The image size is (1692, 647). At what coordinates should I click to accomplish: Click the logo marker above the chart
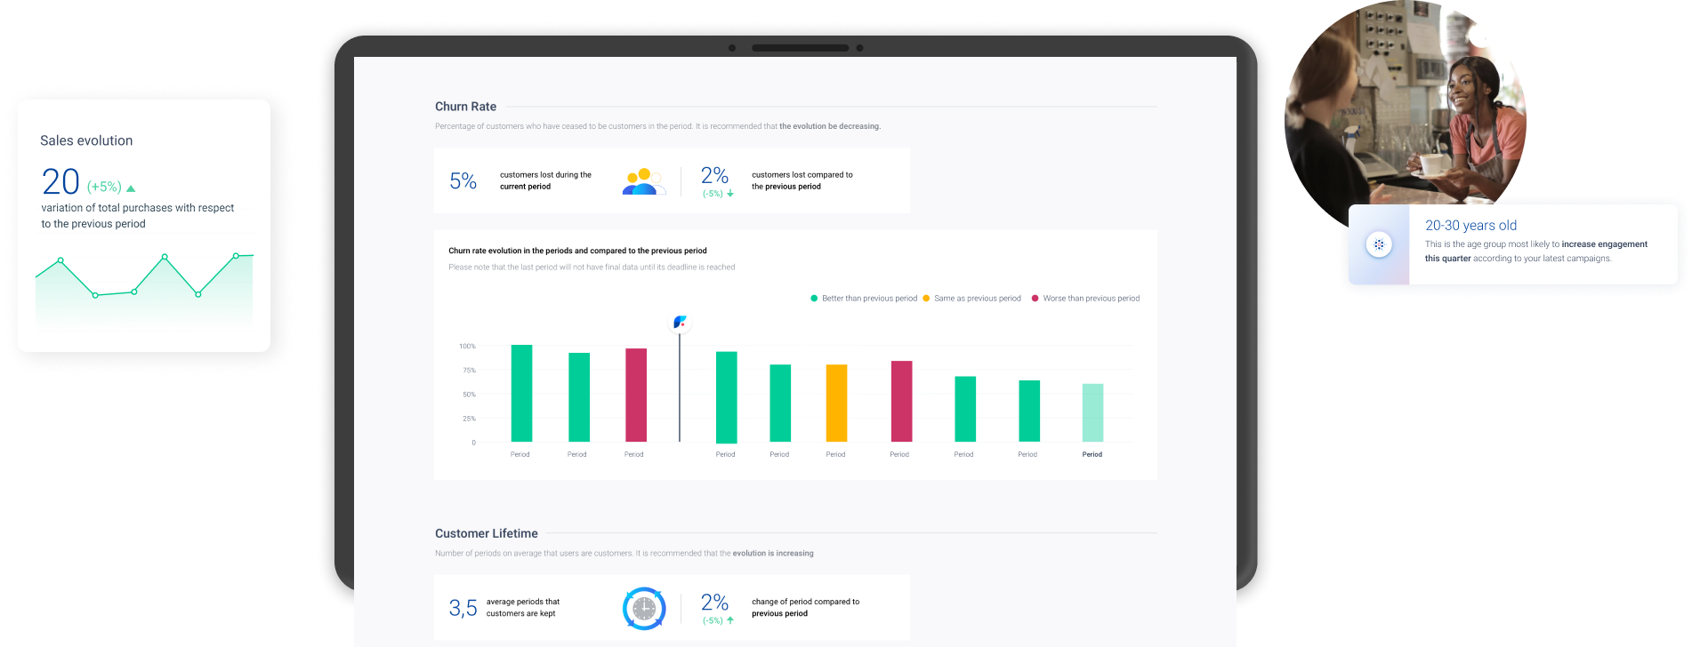[x=680, y=322]
